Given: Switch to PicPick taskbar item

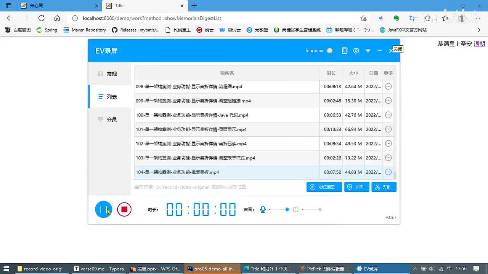Looking at the screenshot, I should (325, 268).
